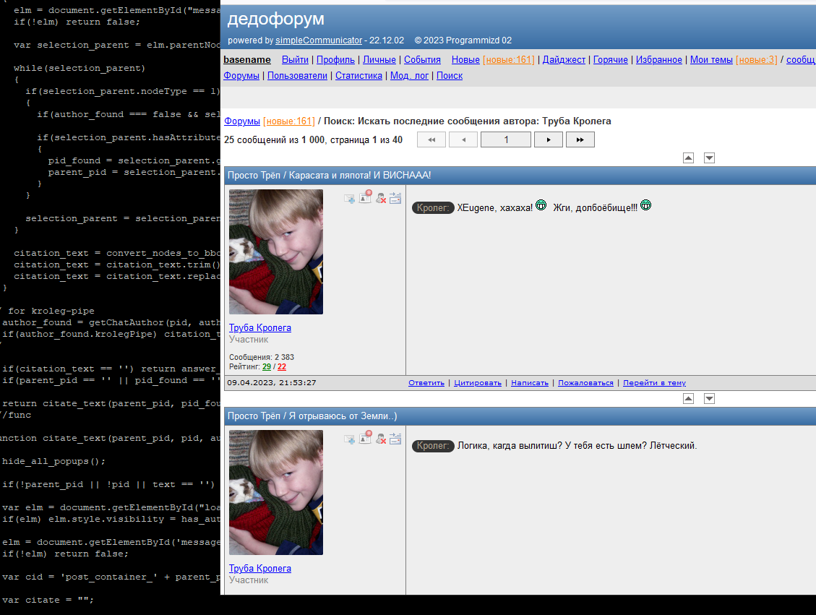Open Труба Кролега profile in first post

pyautogui.click(x=260, y=328)
